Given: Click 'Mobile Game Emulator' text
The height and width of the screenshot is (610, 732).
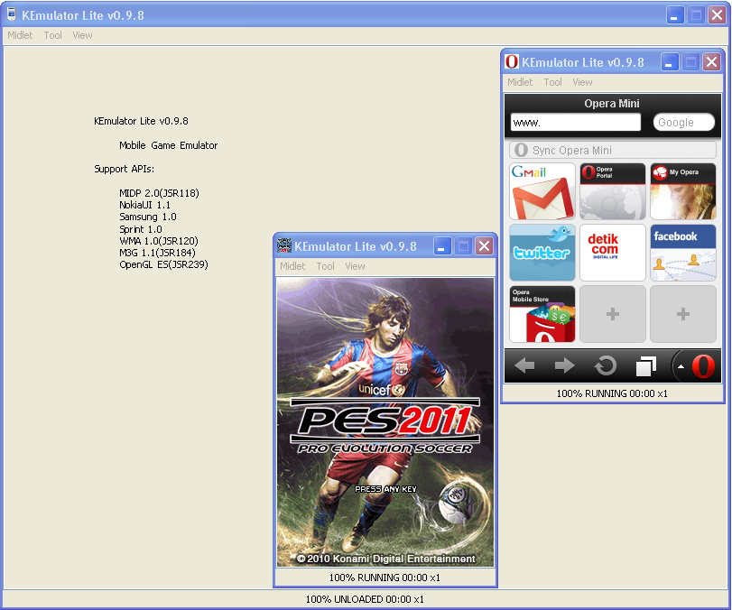Looking at the screenshot, I should coord(168,145).
